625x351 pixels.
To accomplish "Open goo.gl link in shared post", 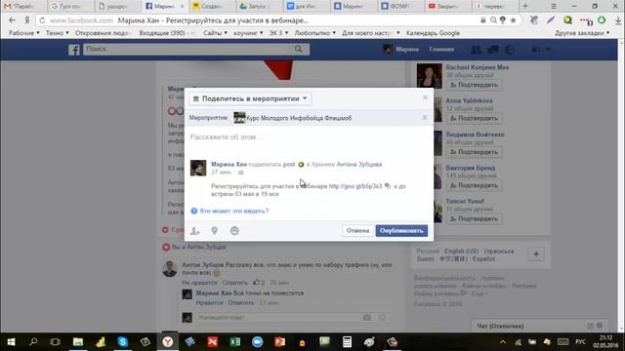I will [355, 186].
